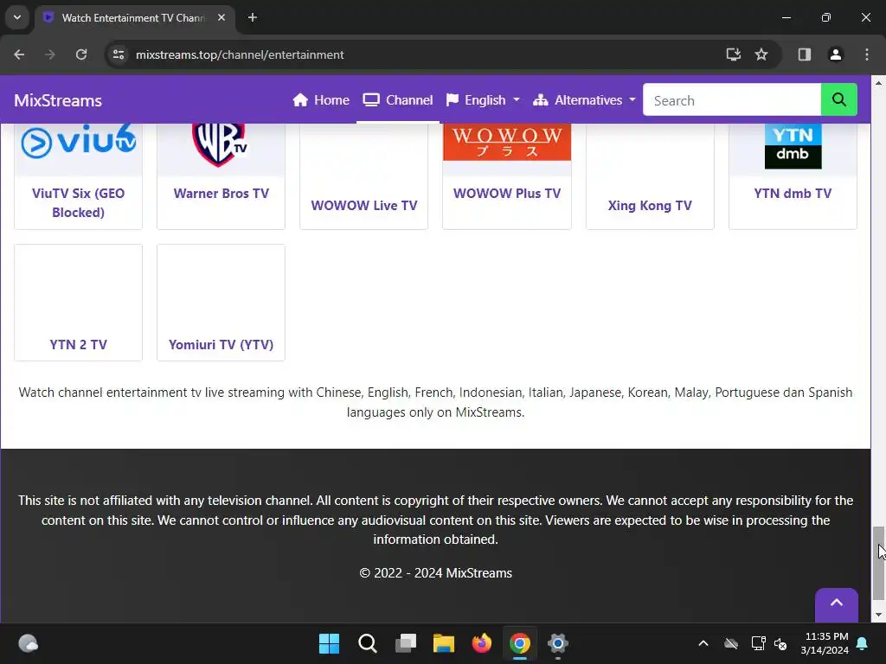Click the OneDrive cloud tray icon
Viewport: 886px width, 664px height.
pos(731,643)
